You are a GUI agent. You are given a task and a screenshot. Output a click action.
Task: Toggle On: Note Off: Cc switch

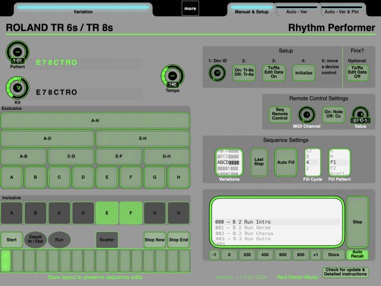(x=333, y=114)
